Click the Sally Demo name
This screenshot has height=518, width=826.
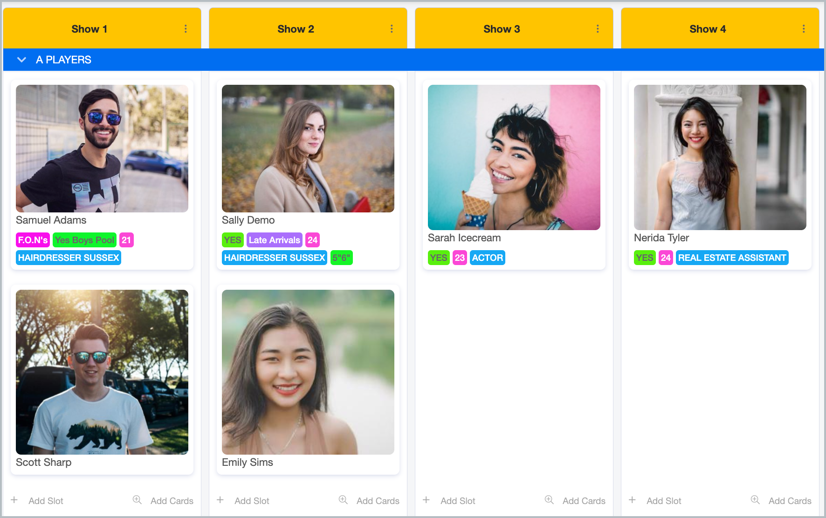point(248,220)
